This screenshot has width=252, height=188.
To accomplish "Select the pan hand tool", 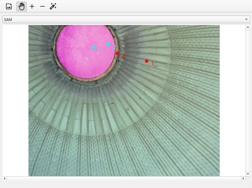I will (22, 7).
